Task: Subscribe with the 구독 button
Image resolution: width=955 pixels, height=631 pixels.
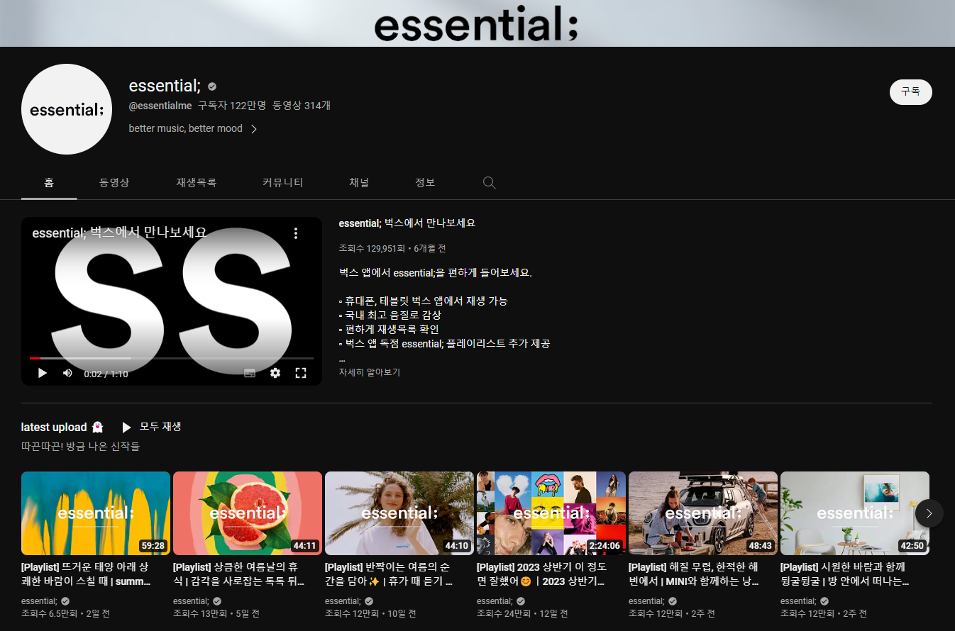Action: click(911, 92)
